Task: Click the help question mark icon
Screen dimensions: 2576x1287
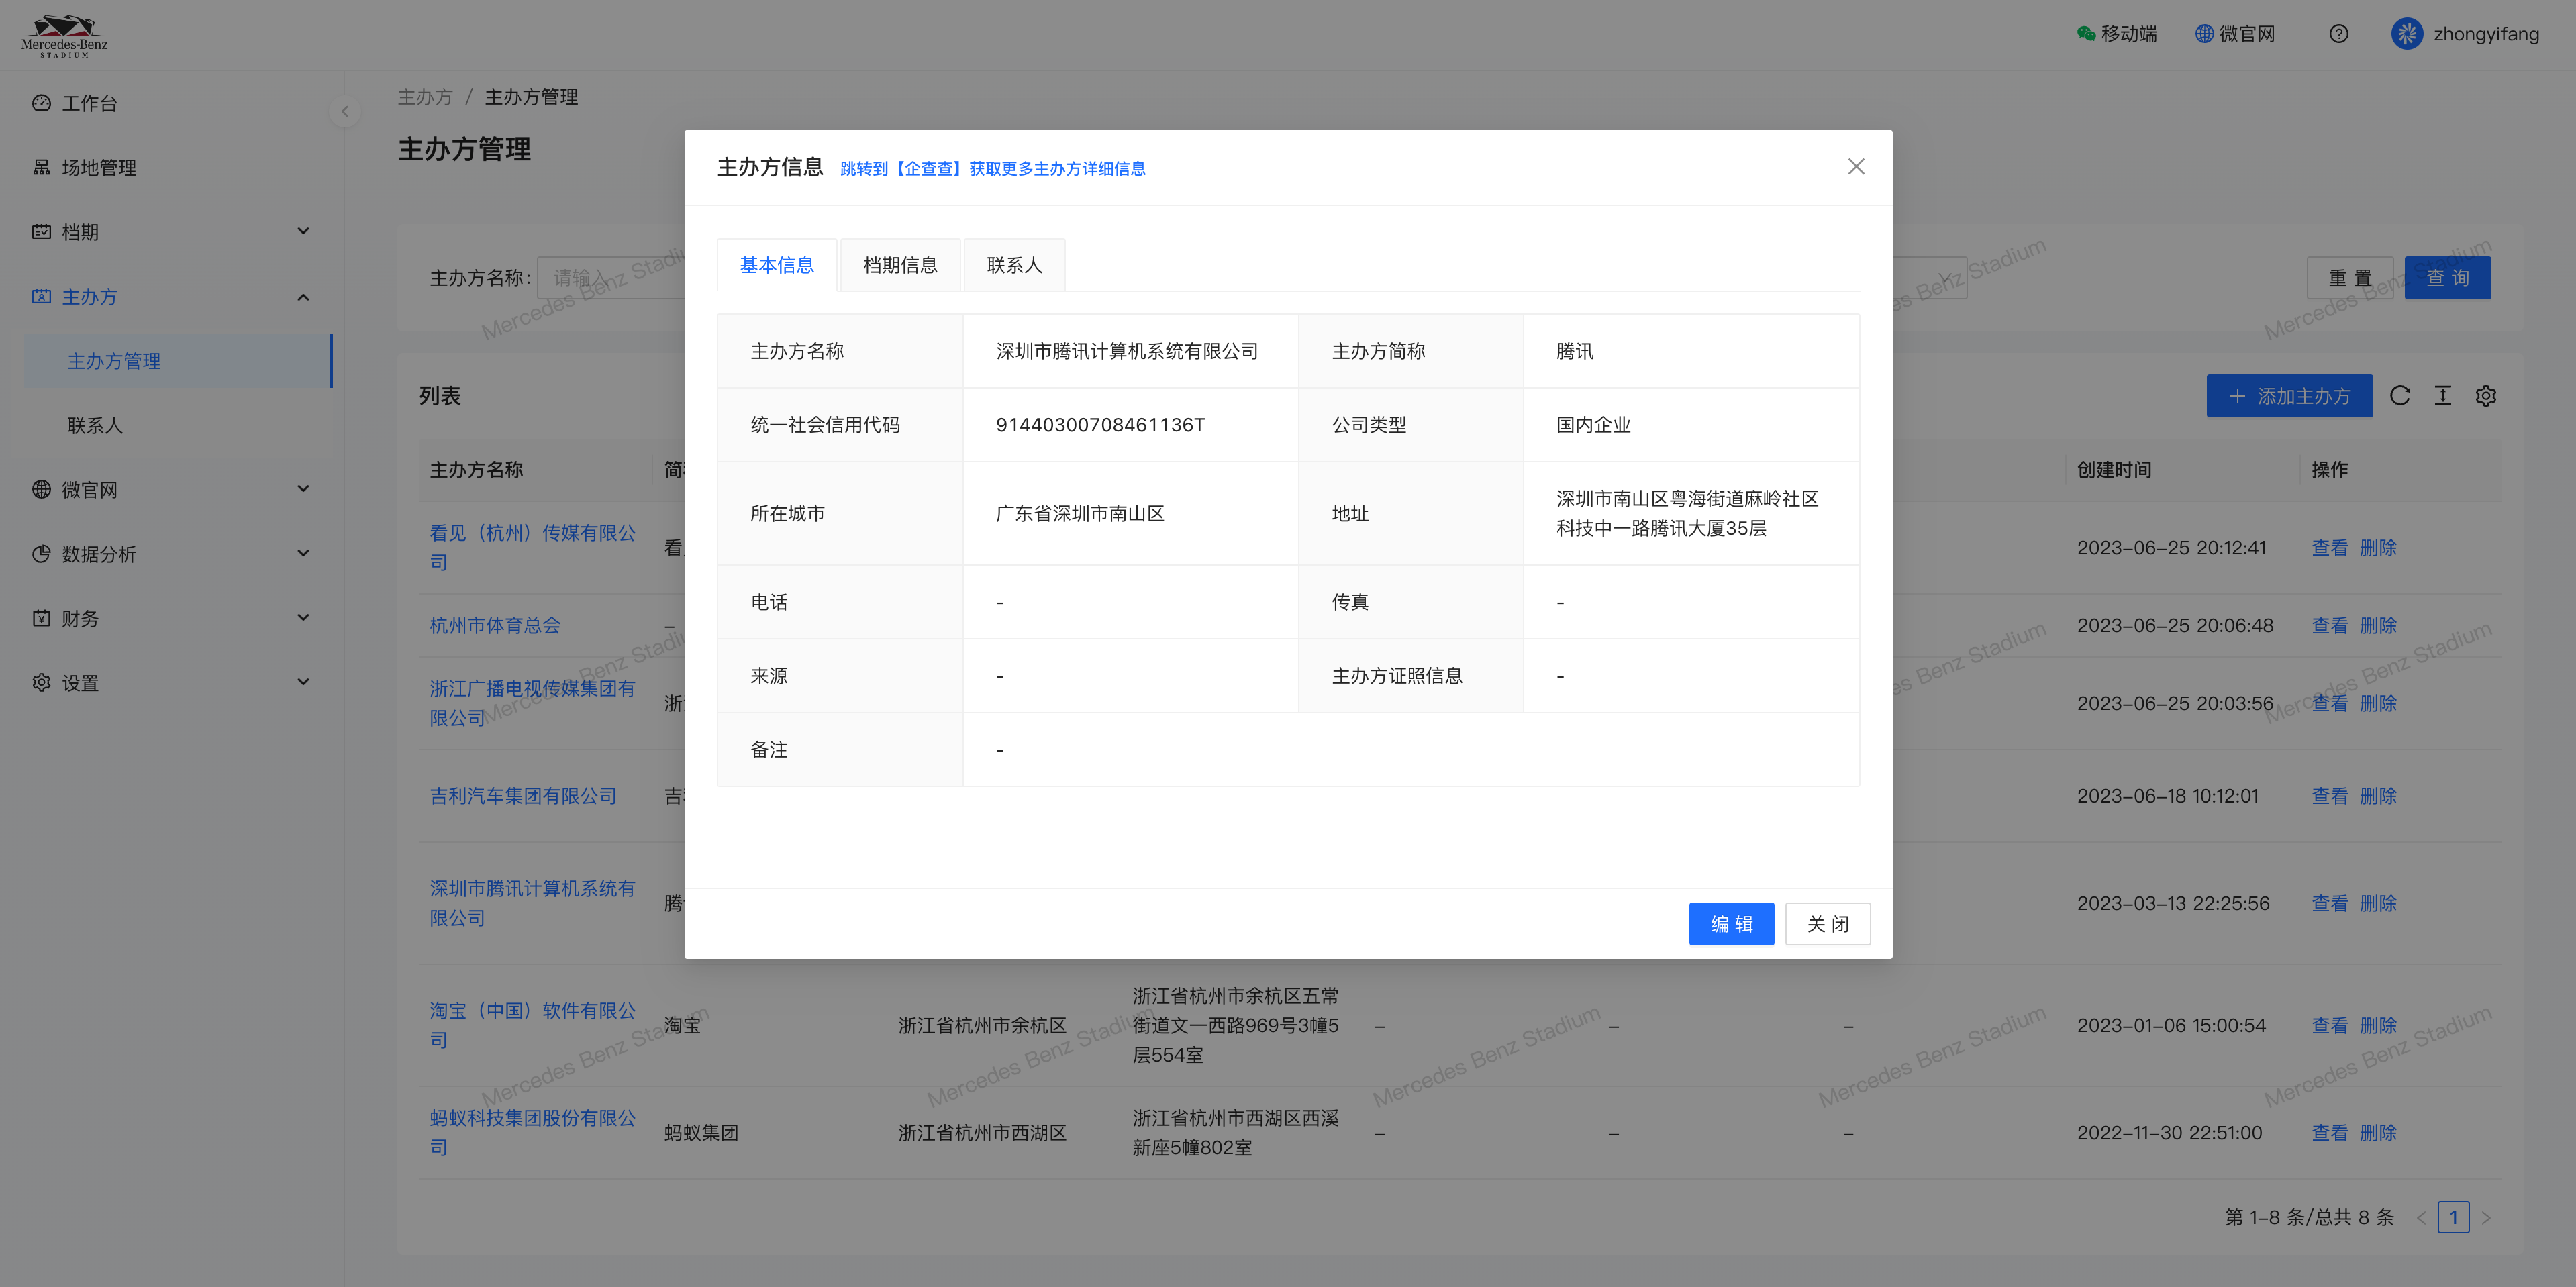Action: (x=2338, y=34)
